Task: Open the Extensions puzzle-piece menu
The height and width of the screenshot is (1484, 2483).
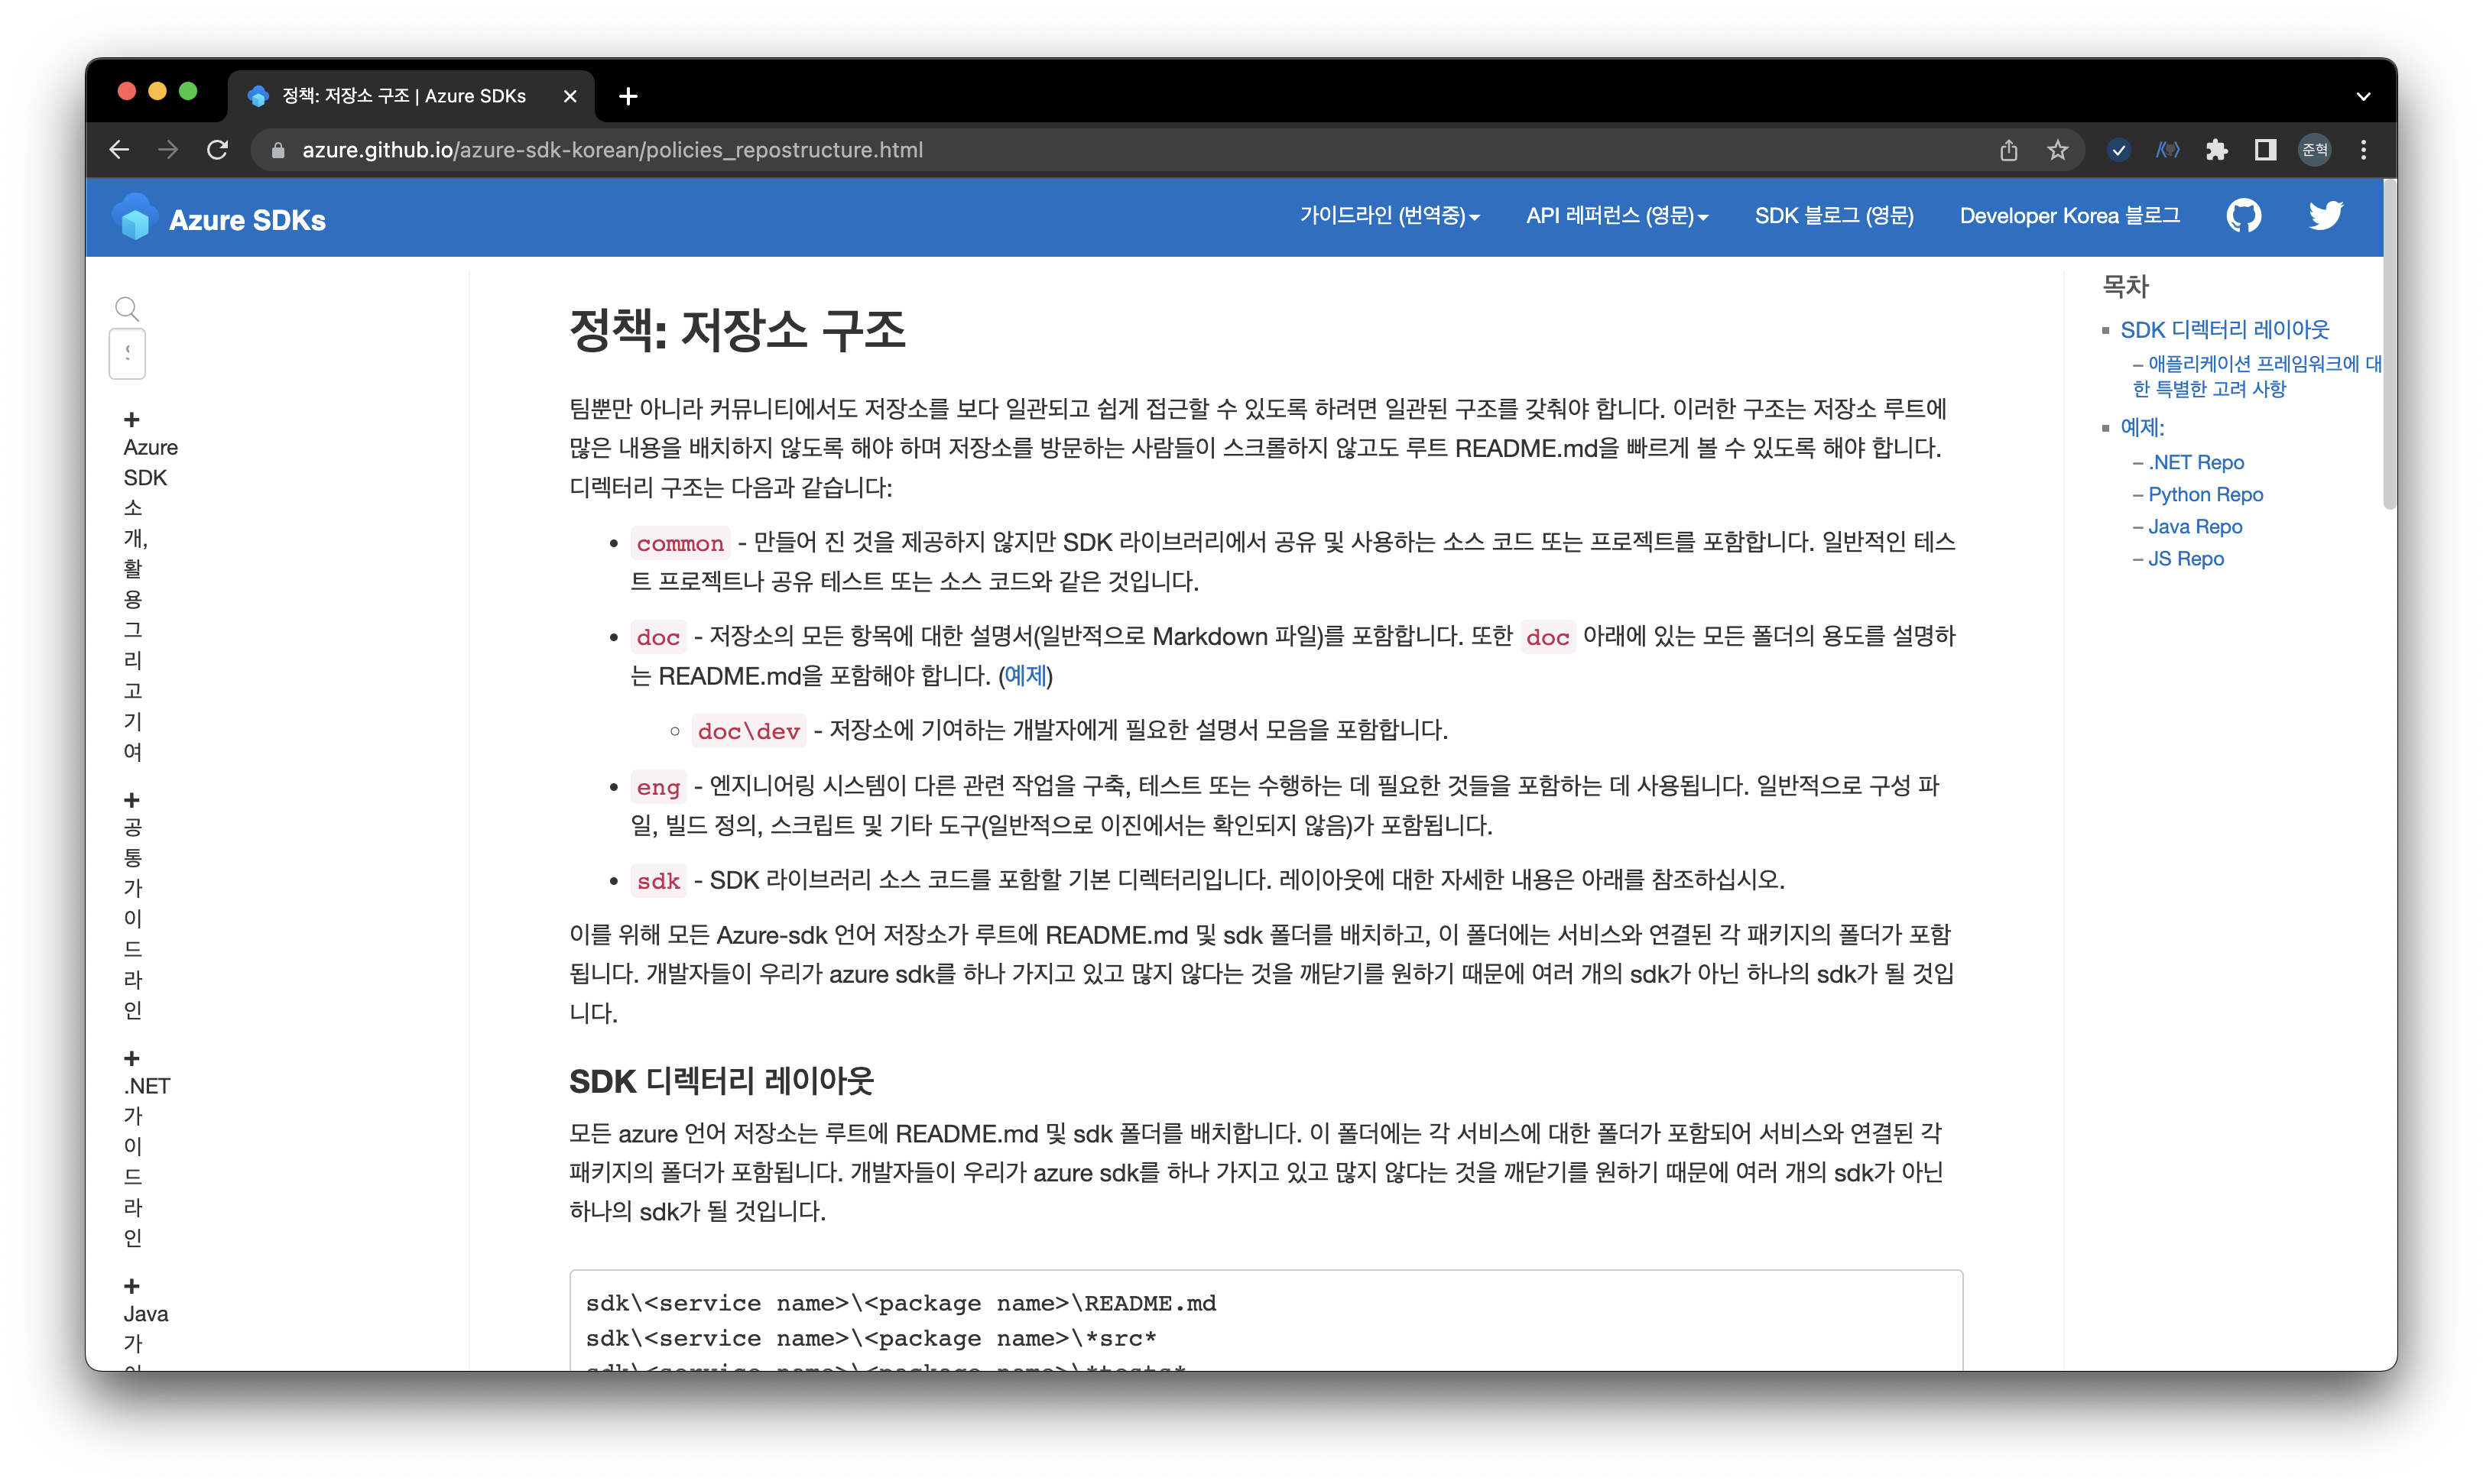Action: 2217,150
